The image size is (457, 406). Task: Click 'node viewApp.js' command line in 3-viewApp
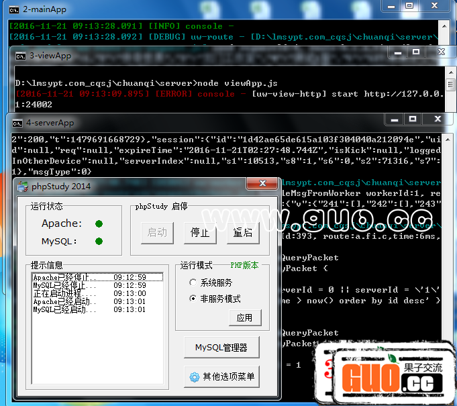[x=146, y=83]
